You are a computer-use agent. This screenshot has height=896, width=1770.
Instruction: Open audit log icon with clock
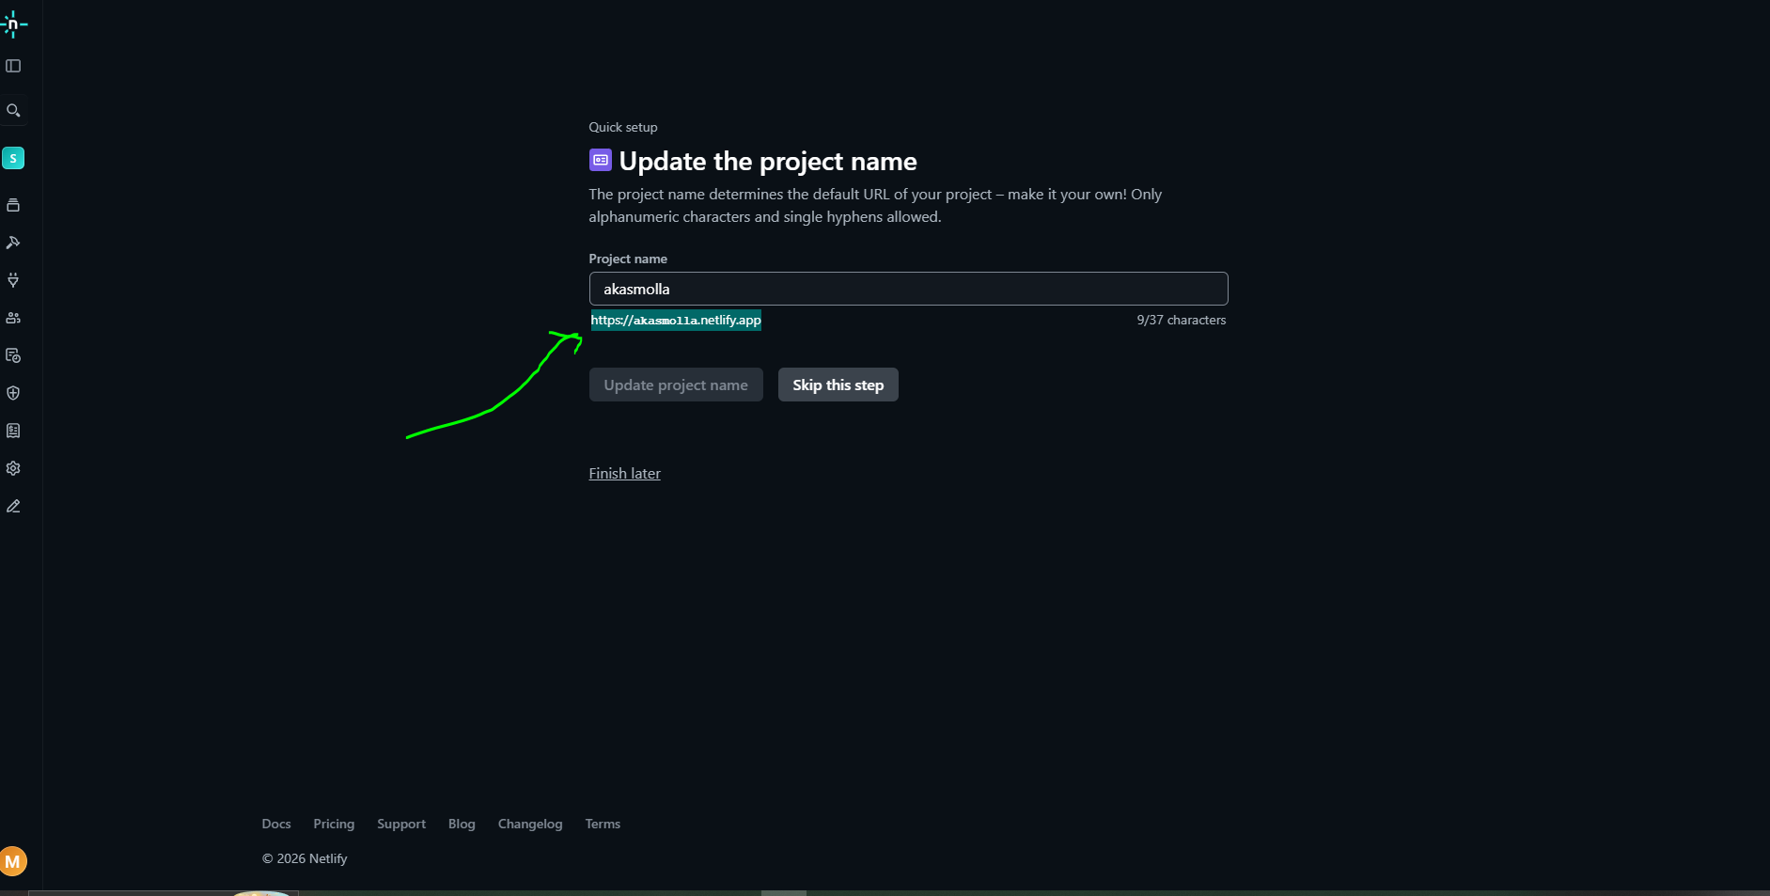[13, 355]
